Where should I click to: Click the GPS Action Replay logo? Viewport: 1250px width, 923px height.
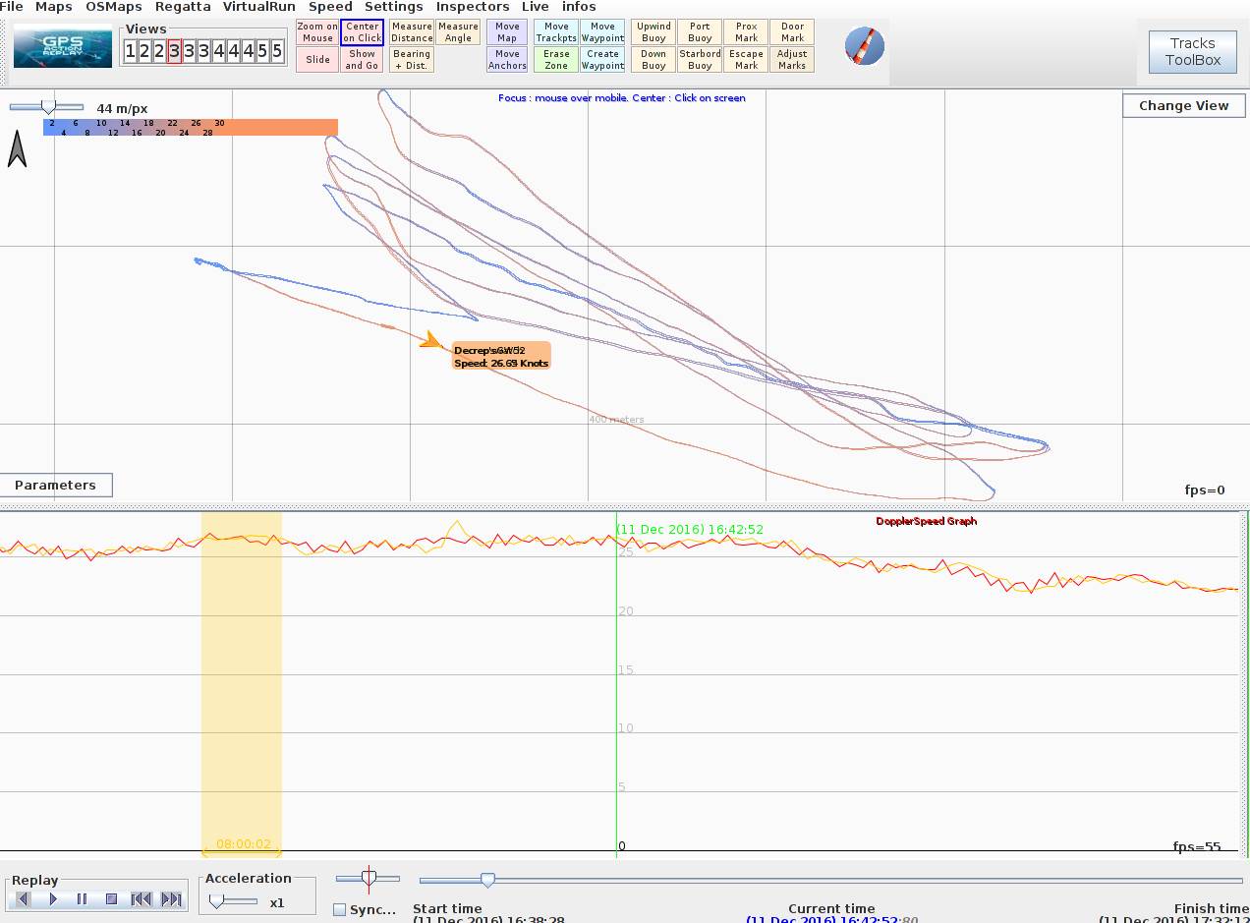pyautogui.click(x=63, y=46)
